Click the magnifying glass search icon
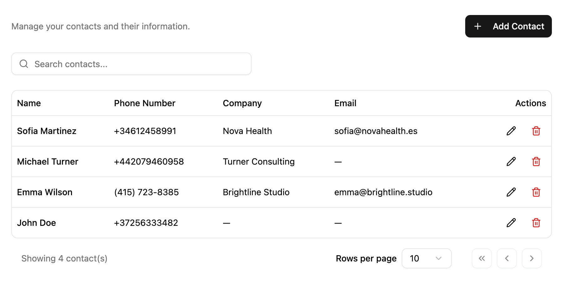 pos(24,64)
